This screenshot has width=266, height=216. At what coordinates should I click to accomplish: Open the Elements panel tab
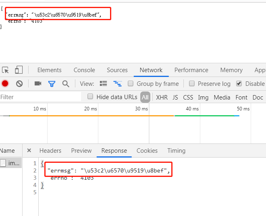click(49, 70)
